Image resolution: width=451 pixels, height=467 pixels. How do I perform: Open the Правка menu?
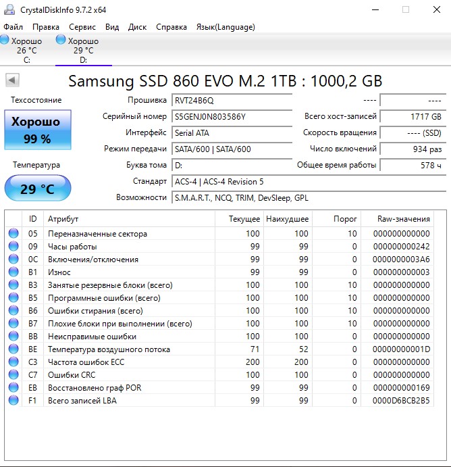coord(46,27)
